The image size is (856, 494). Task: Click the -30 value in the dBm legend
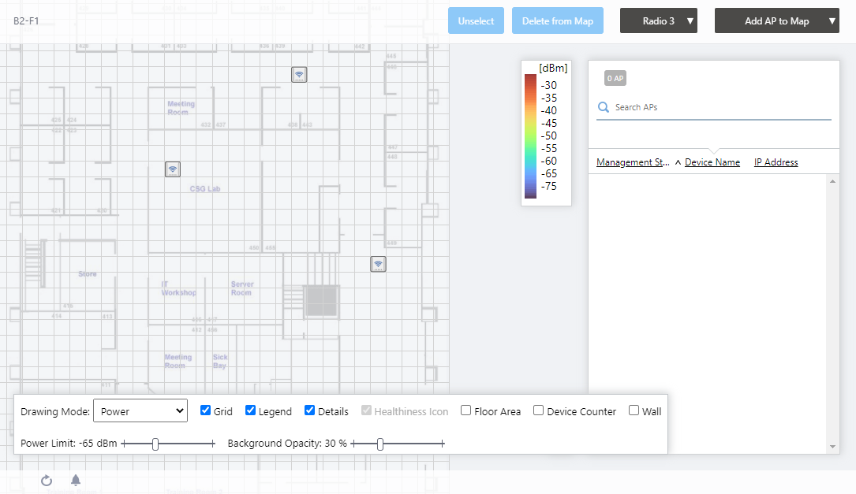tap(548, 86)
